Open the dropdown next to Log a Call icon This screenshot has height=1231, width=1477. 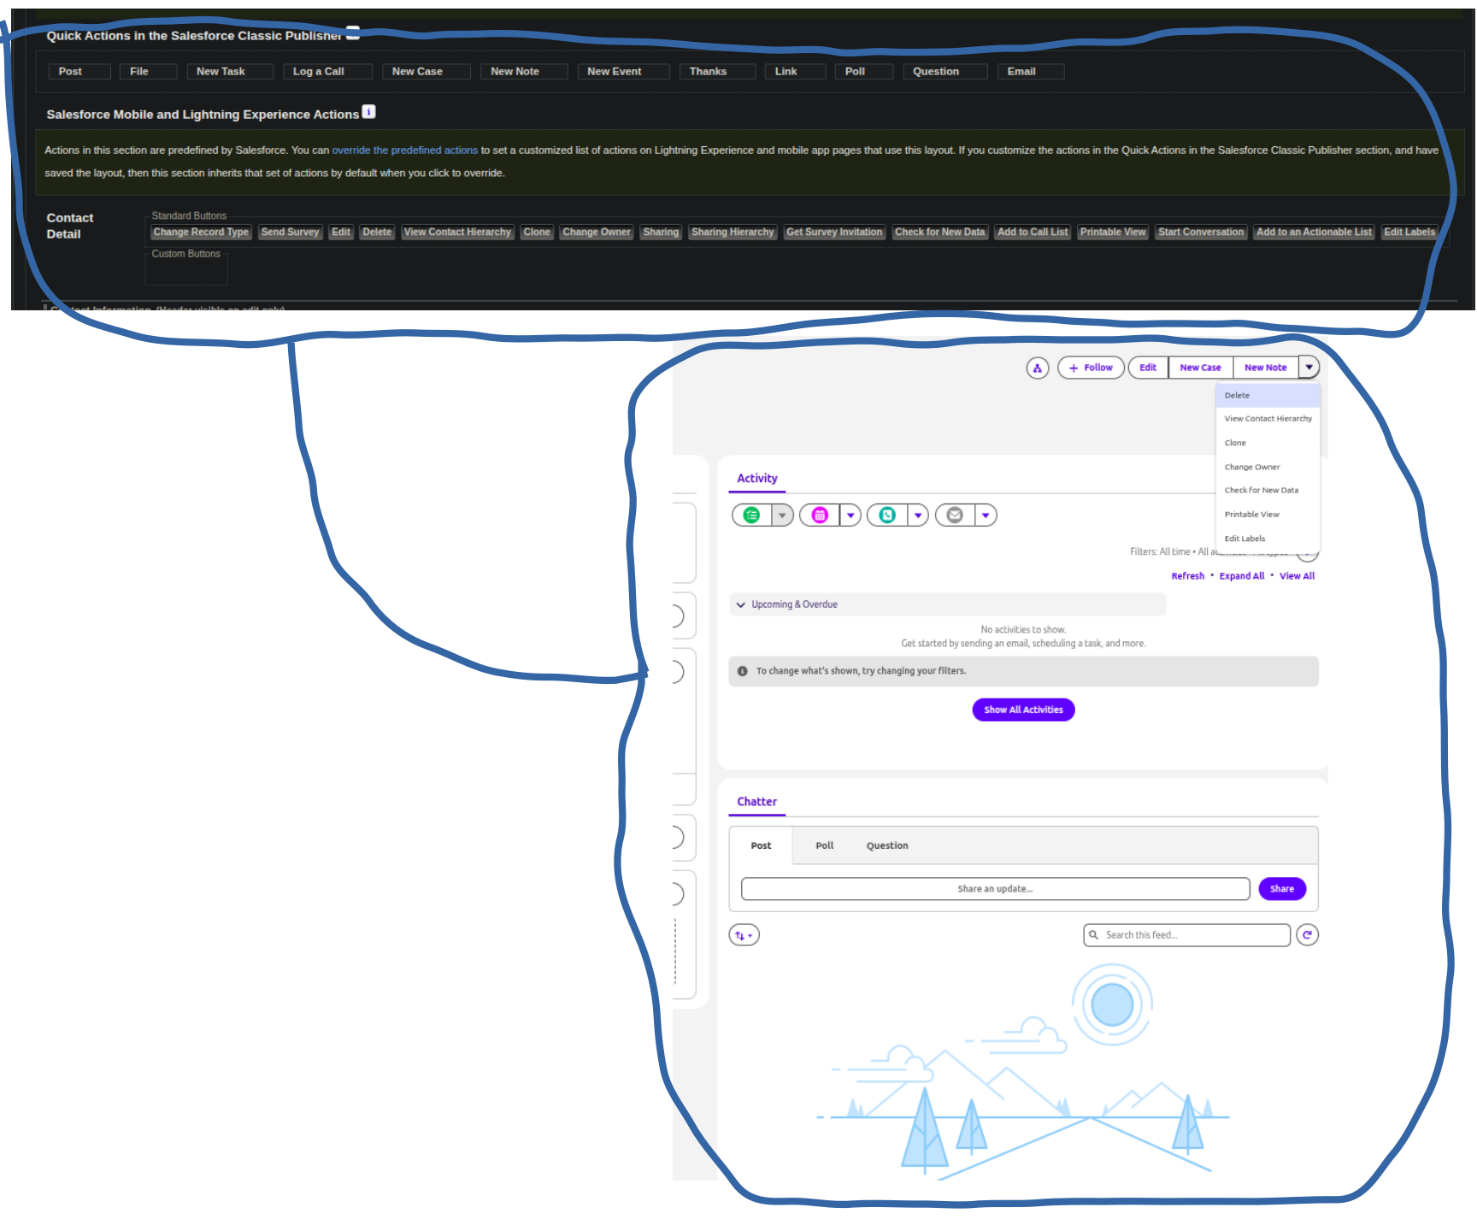coord(918,515)
